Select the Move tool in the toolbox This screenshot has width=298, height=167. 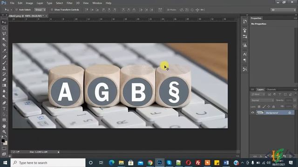(x=4, y=22)
